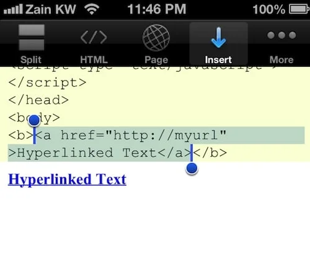Tap the Split view icon

point(32,37)
